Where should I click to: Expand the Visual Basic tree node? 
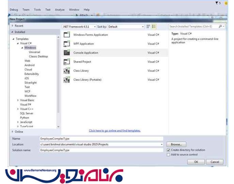pos(18,100)
